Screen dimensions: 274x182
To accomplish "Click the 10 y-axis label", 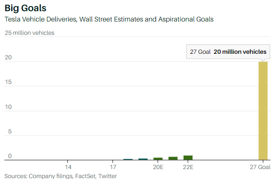I will pyautogui.click(x=9, y=107).
